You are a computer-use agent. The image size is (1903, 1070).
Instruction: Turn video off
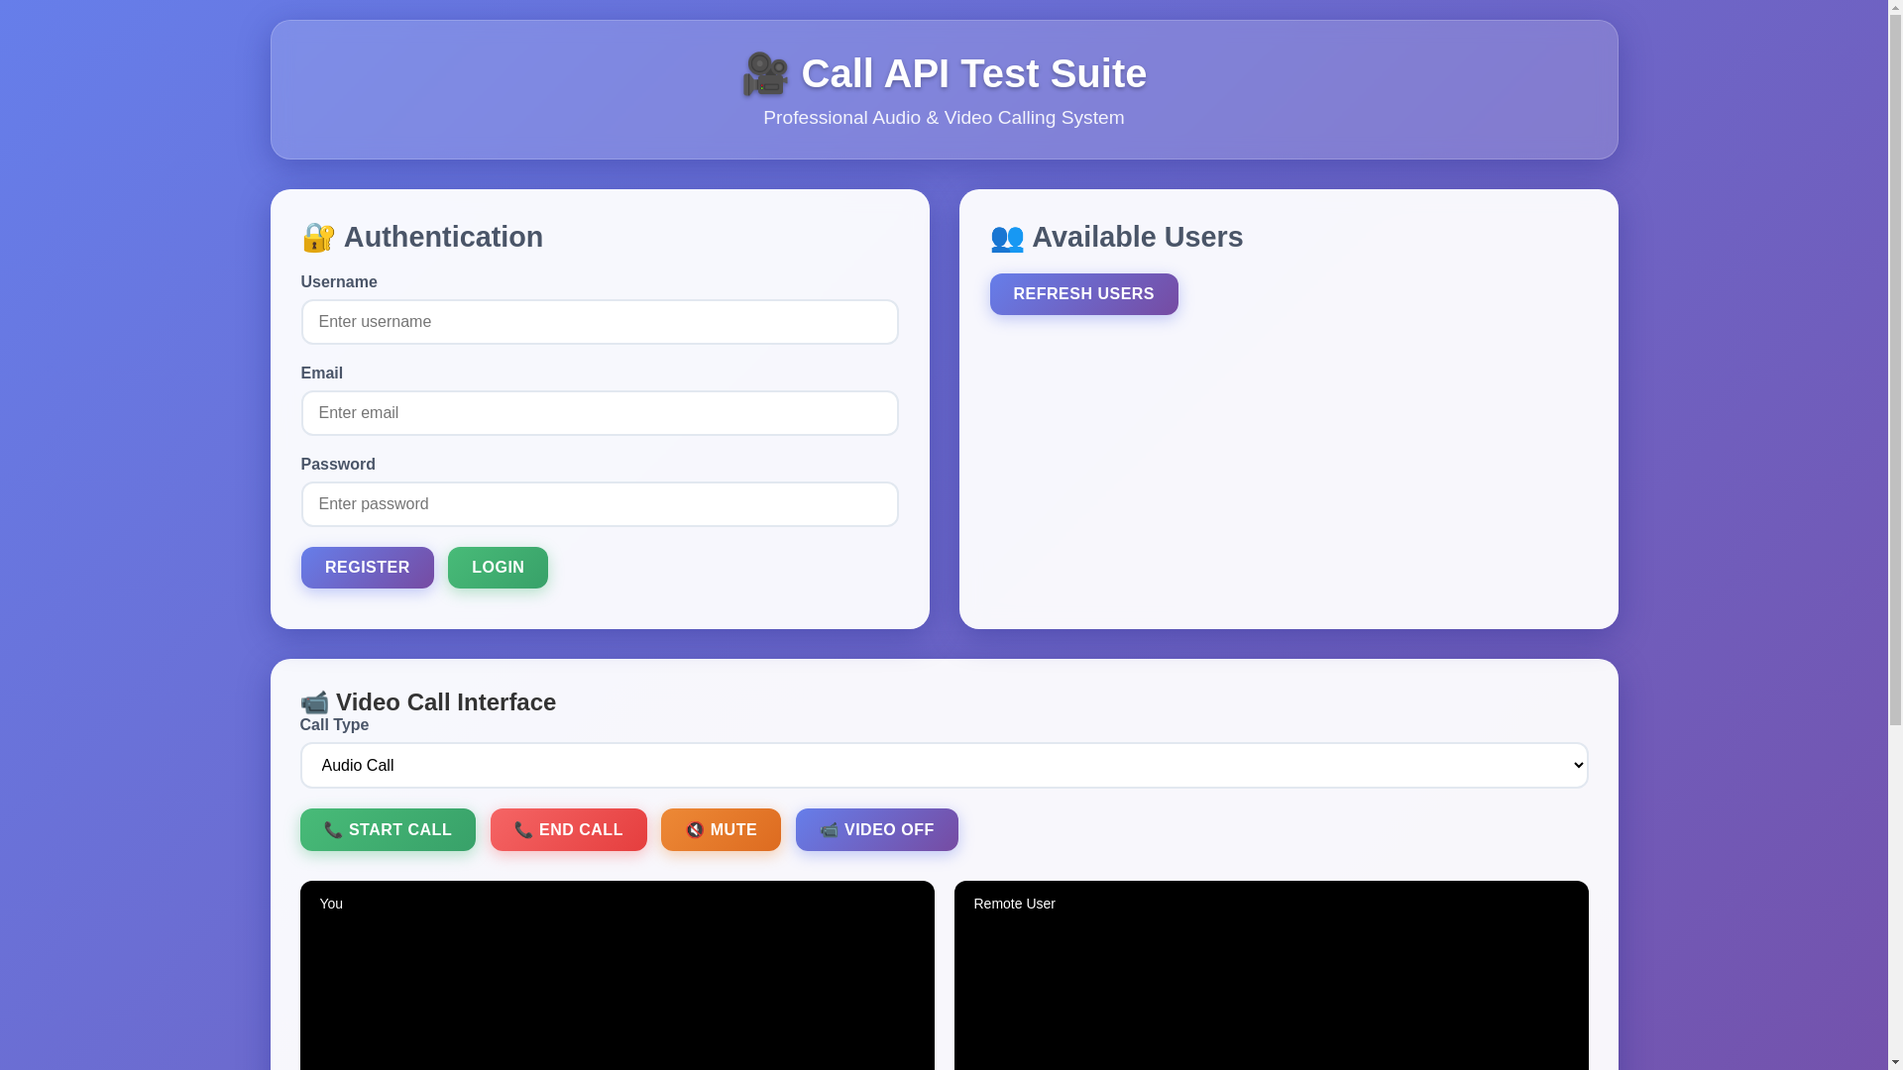point(876,829)
